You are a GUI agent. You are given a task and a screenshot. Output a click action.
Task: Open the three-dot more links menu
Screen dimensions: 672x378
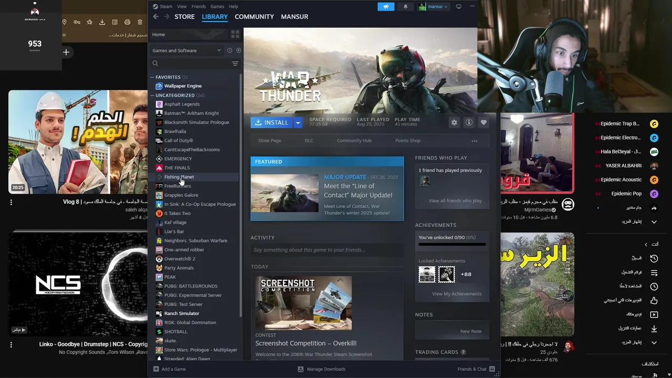[475, 141]
